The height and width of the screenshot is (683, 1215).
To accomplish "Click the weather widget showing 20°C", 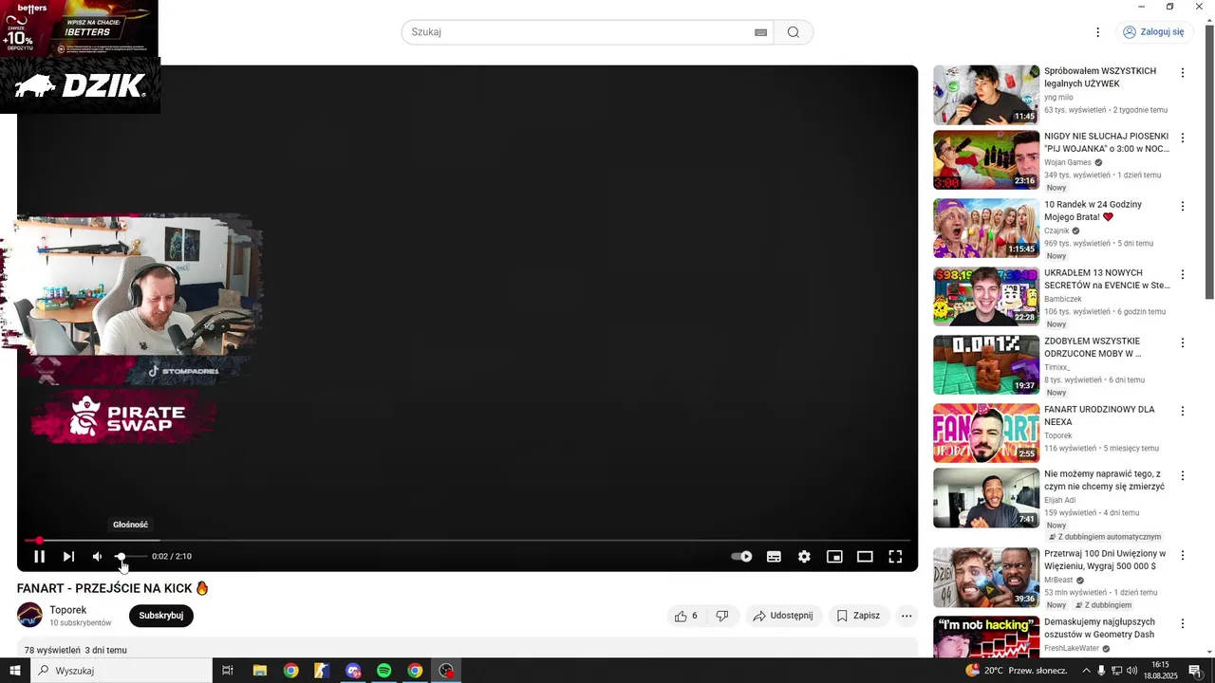I will point(1015,671).
